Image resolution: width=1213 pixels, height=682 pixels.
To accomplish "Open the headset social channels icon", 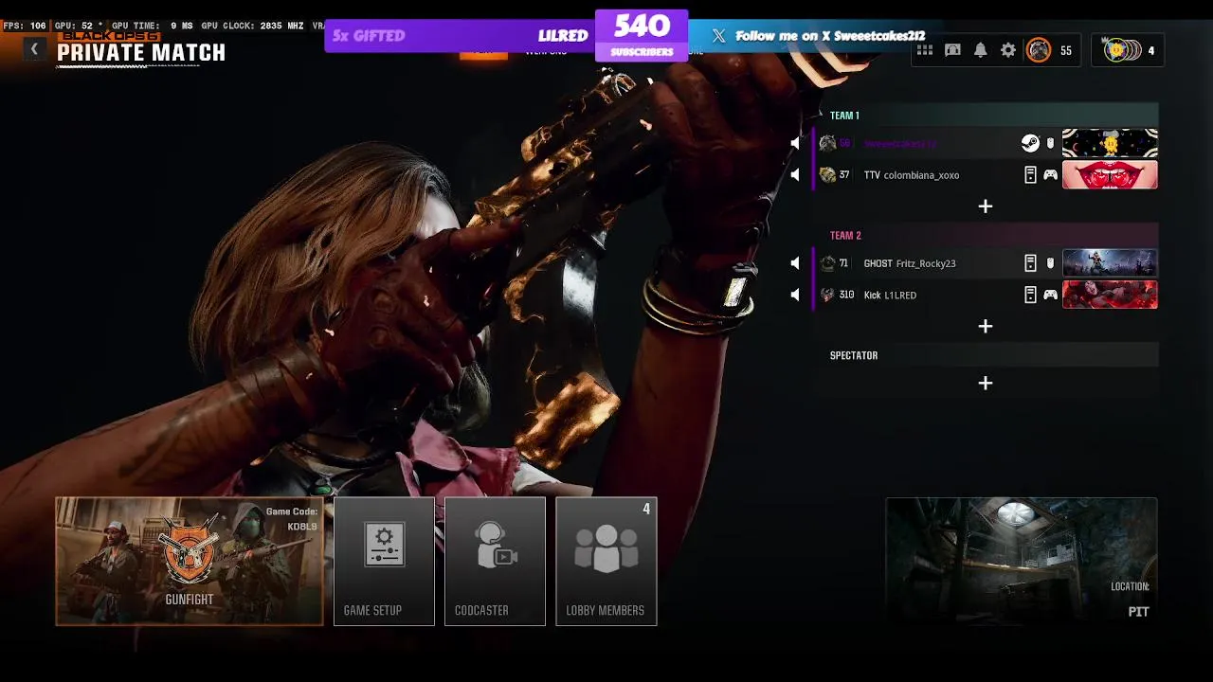I will point(953,50).
